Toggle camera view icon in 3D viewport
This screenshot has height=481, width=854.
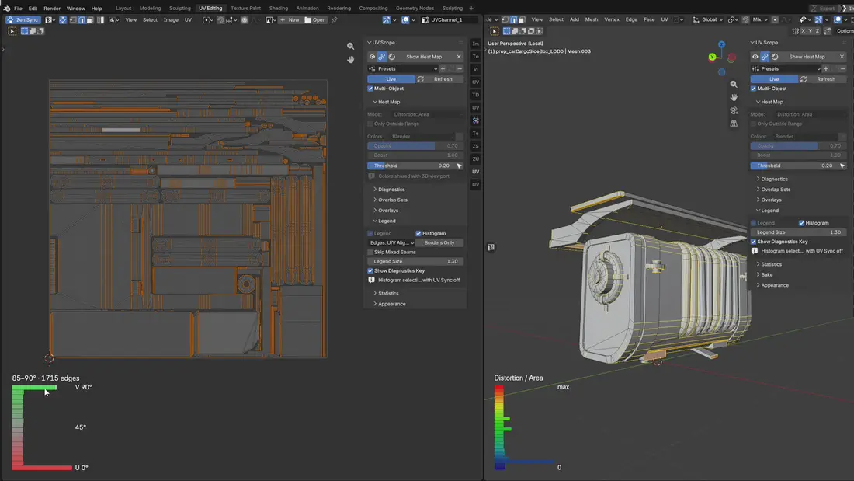734,110
